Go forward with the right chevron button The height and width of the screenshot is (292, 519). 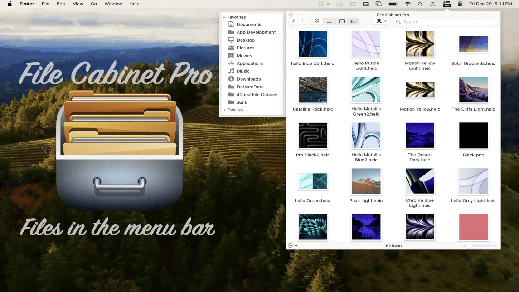pyautogui.click(x=302, y=21)
